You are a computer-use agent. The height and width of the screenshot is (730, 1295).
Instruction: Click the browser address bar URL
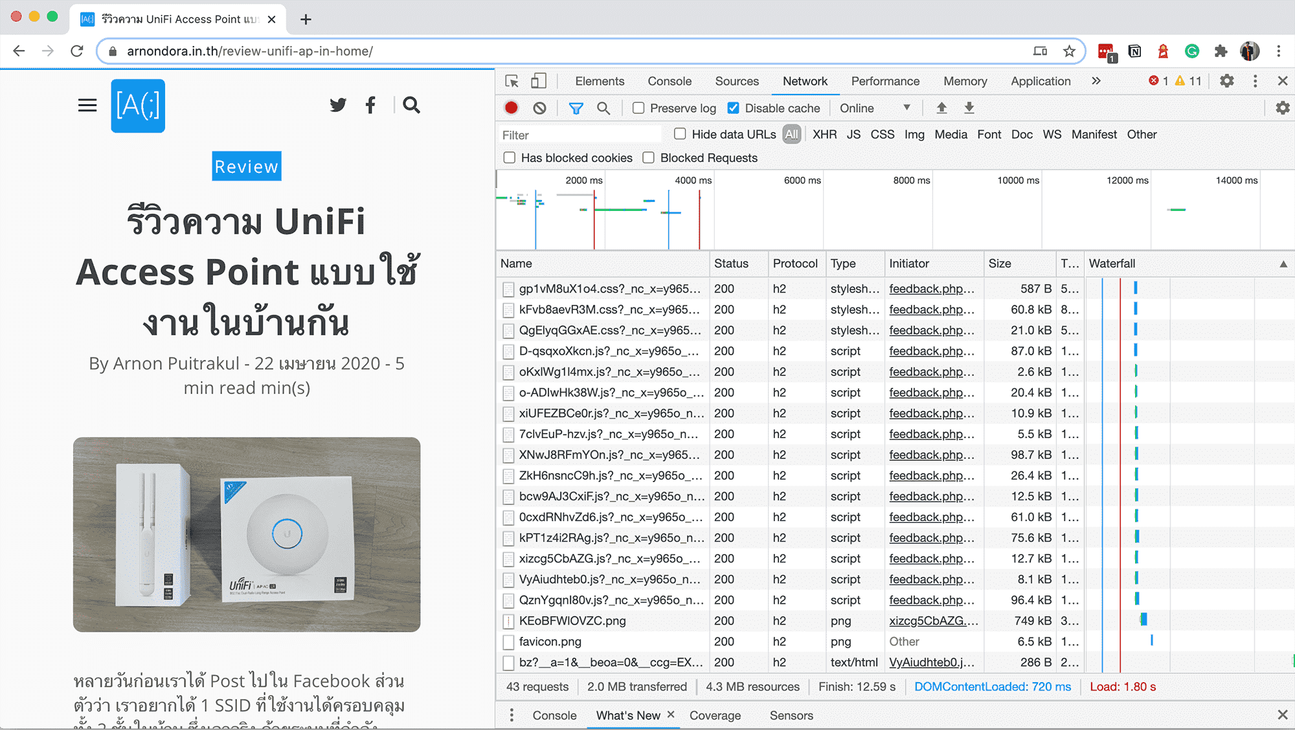pyautogui.click(x=250, y=51)
